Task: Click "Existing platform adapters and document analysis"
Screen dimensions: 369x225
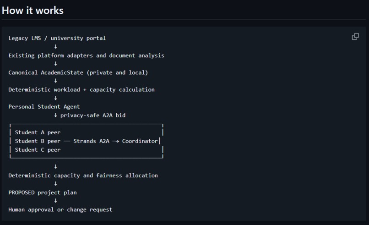Action: (87, 55)
